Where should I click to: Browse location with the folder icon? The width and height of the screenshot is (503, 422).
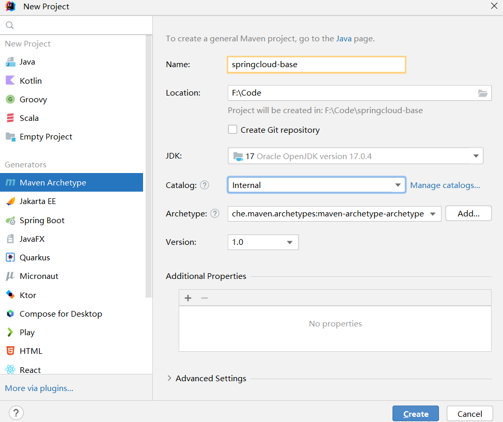pyautogui.click(x=483, y=93)
